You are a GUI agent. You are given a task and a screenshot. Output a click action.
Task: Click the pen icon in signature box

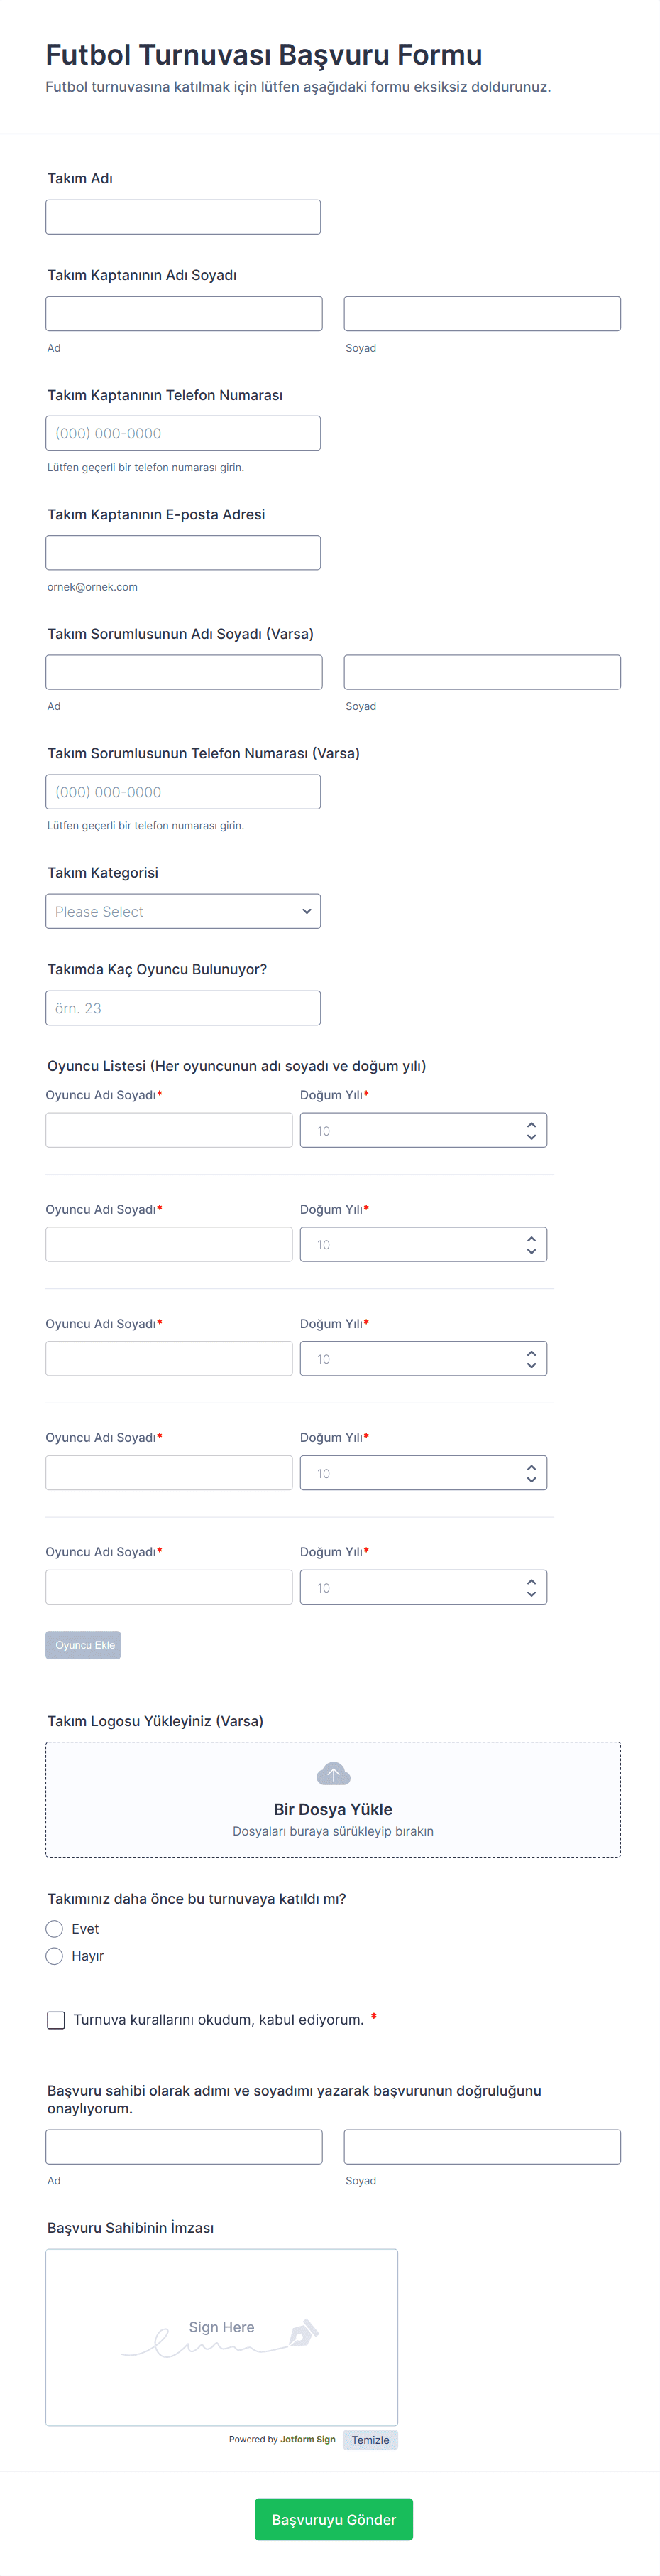[302, 2333]
